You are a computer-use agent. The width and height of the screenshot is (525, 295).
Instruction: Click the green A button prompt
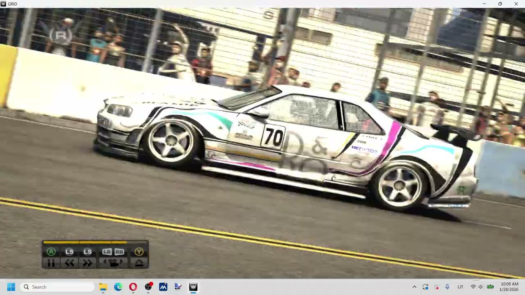tap(51, 252)
